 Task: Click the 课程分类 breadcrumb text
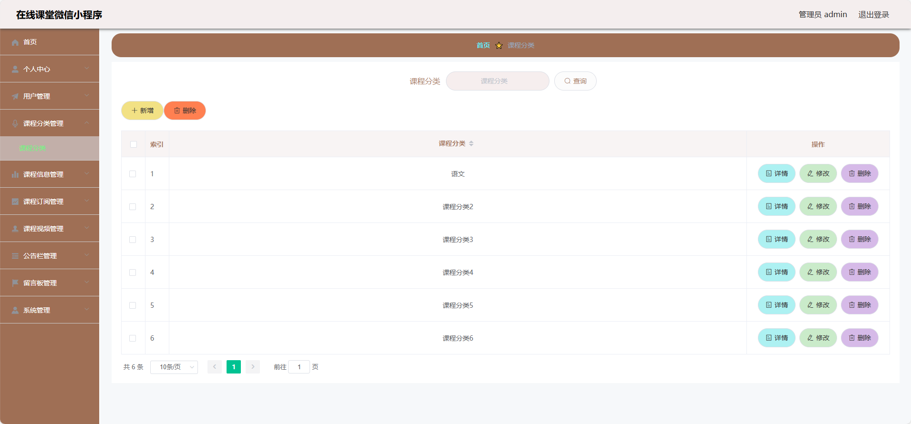(521, 46)
